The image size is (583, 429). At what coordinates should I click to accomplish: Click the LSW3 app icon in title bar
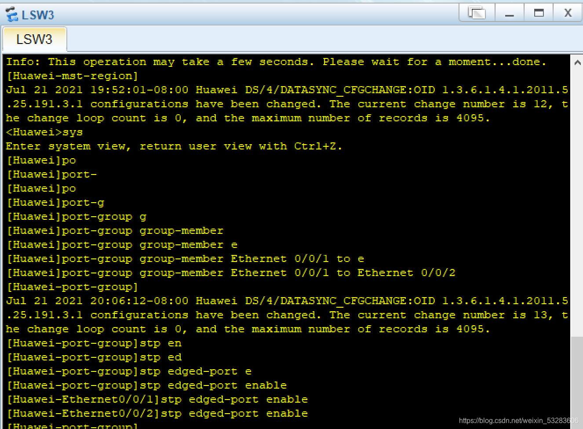tap(12, 15)
